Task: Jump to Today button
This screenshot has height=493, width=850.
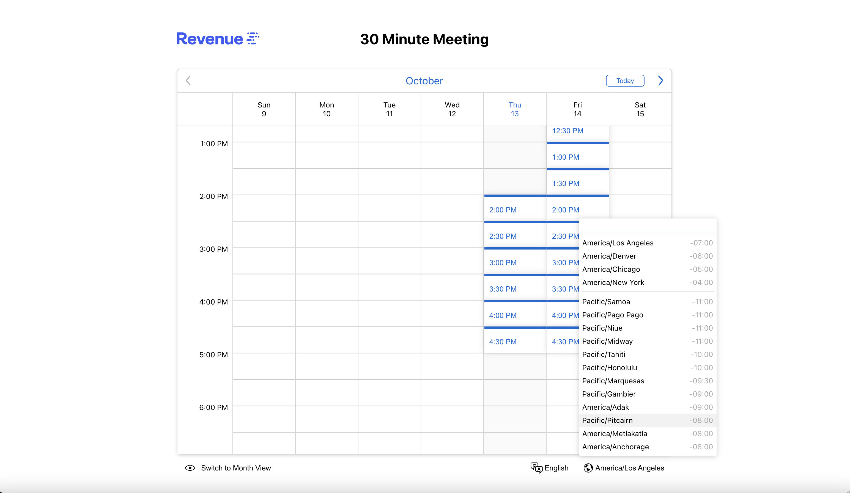Action: (x=625, y=81)
